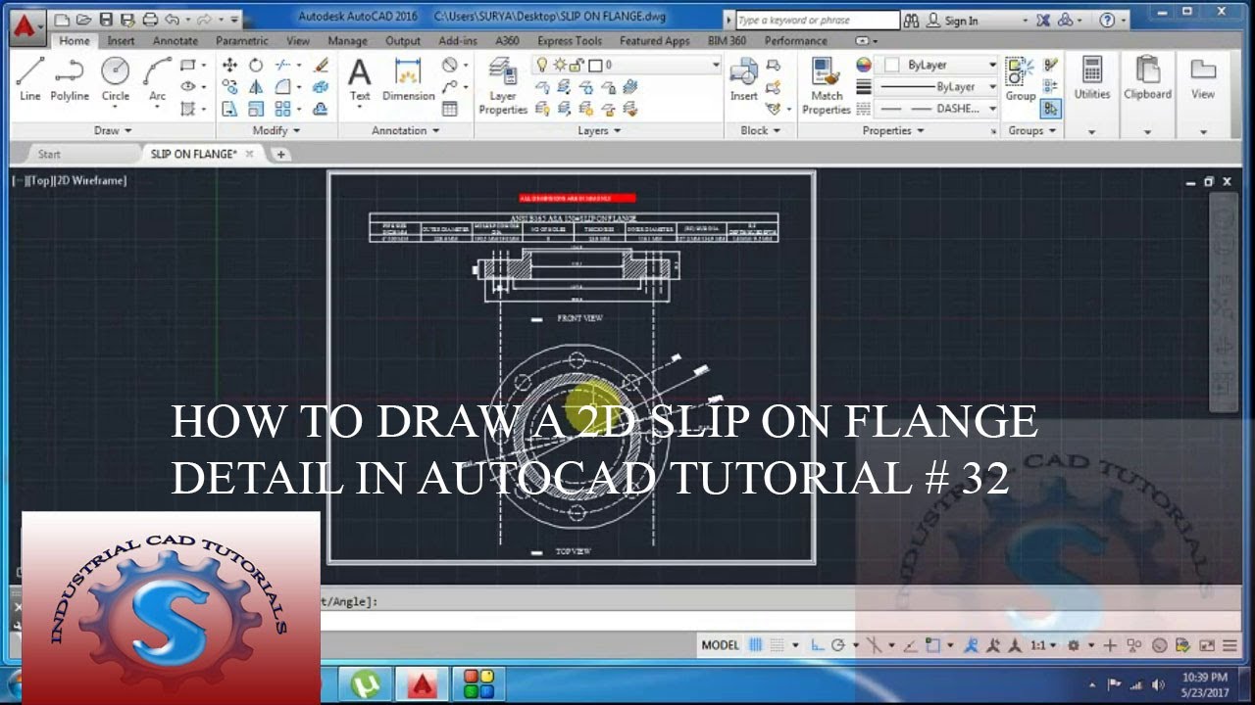The height and width of the screenshot is (705, 1255).
Task: Click the Copy tool icon in Modify
Action: click(229, 87)
